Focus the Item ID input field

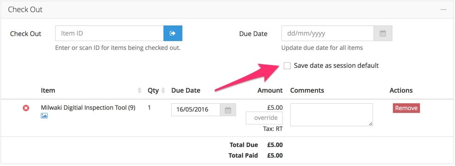109,33
